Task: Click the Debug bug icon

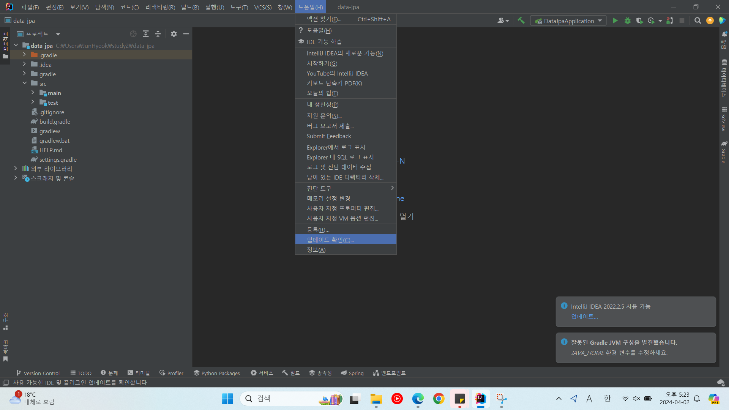Action: pos(627,21)
